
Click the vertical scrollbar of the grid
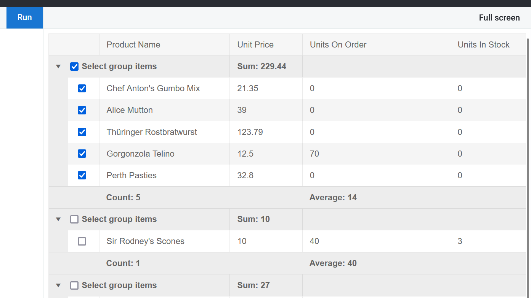tap(528, 152)
